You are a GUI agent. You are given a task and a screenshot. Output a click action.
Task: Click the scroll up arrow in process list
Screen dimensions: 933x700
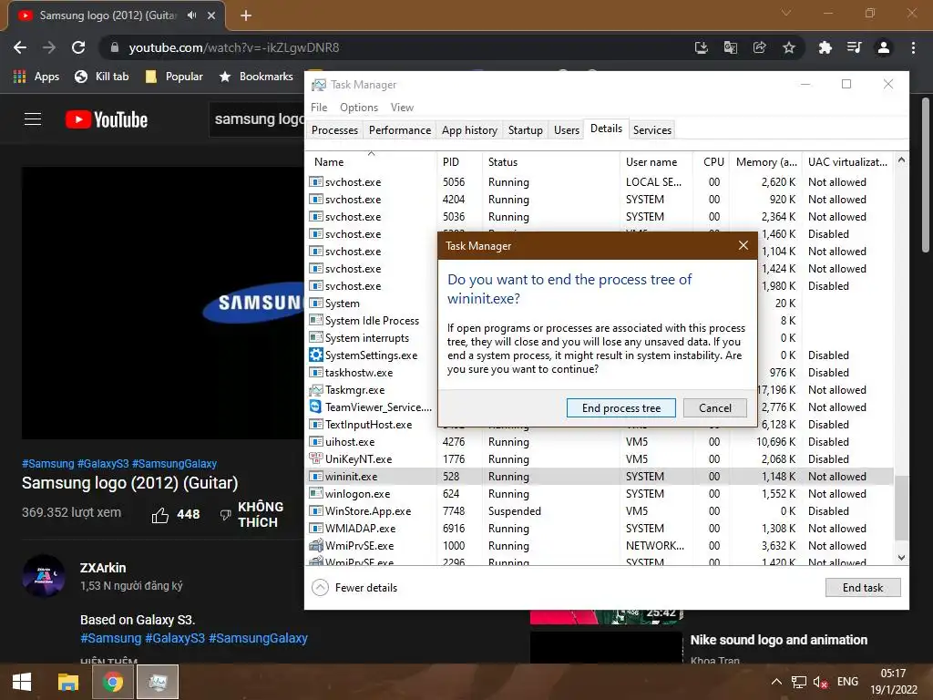(x=901, y=160)
